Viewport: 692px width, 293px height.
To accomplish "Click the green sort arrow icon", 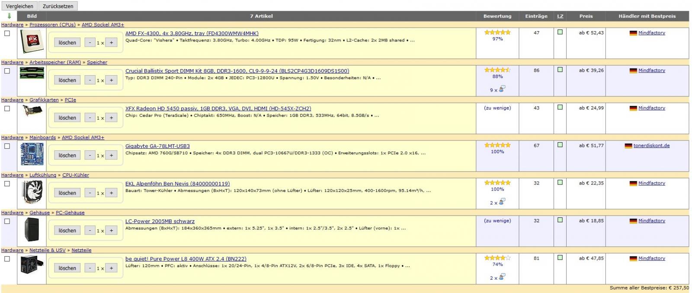I will tap(9, 16).
